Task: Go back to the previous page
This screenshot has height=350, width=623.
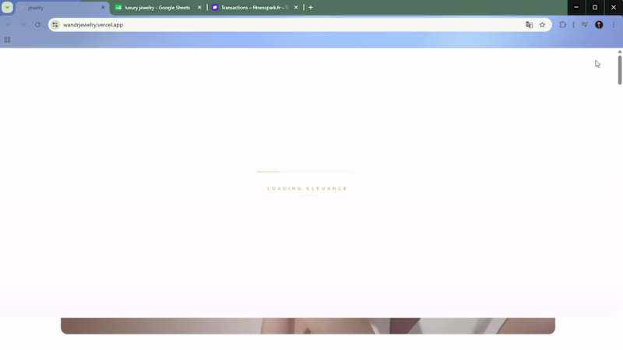Action: click(9, 25)
